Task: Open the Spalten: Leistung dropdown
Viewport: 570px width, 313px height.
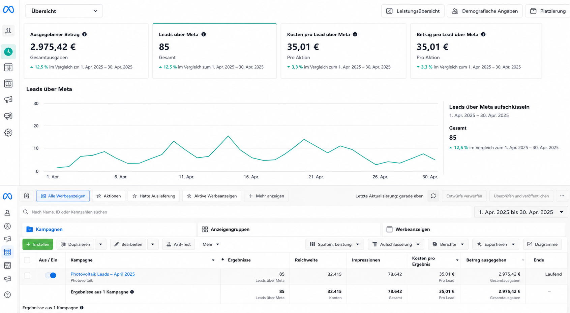Action: pyautogui.click(x=335, y=244)
